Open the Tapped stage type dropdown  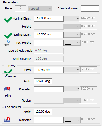pos(40,9)
